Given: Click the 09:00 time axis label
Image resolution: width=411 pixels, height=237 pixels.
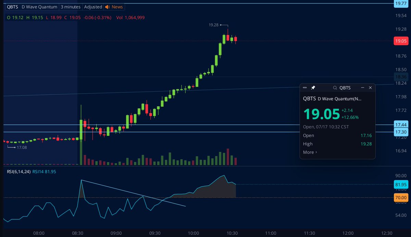Looking at the screenshot, I should pos(116,233).
